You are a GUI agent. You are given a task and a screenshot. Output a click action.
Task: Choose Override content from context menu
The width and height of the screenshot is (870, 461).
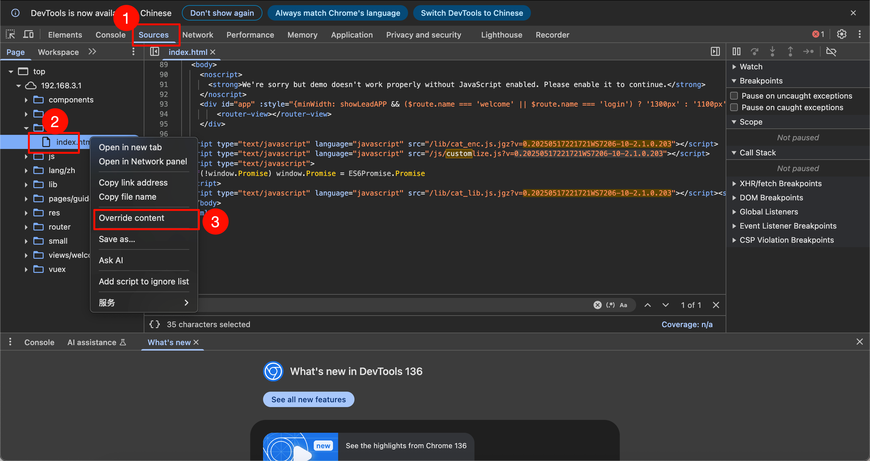(144, 218)
